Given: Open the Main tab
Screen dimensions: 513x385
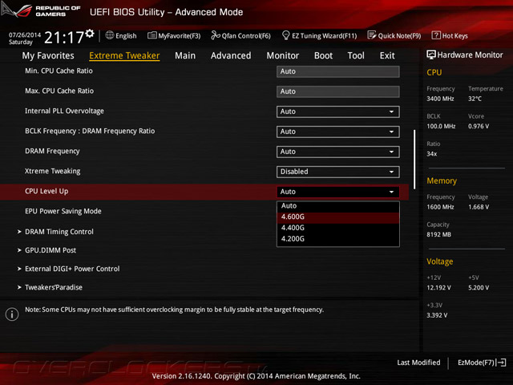Looking at the screenshot, I should pyautogui.click(x=185, y=55).
